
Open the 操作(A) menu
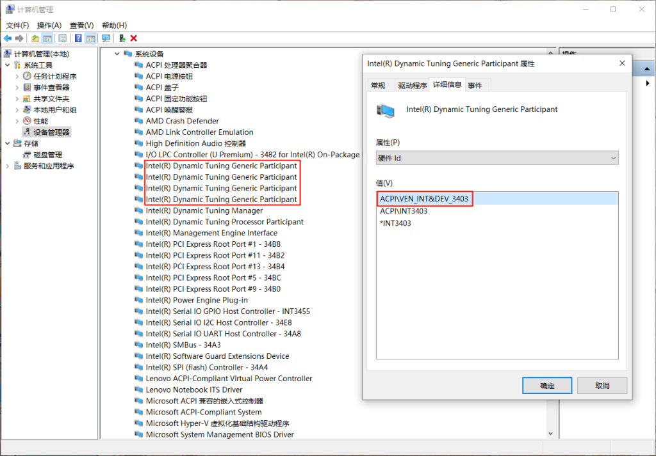point(49,25)
